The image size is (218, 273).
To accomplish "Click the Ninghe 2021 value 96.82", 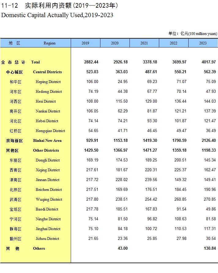I will point(152,219).
